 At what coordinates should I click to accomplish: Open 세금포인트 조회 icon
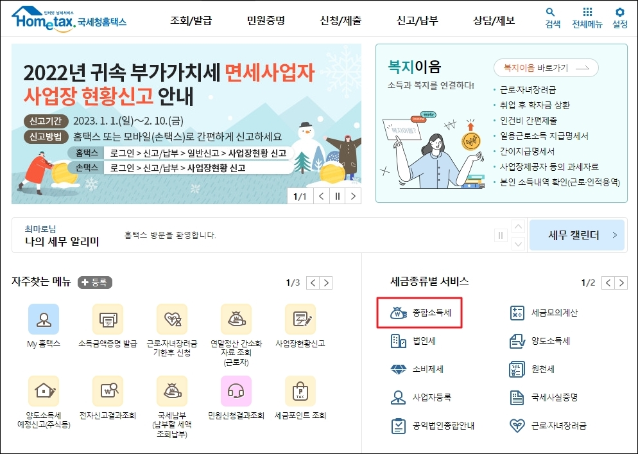300,391
